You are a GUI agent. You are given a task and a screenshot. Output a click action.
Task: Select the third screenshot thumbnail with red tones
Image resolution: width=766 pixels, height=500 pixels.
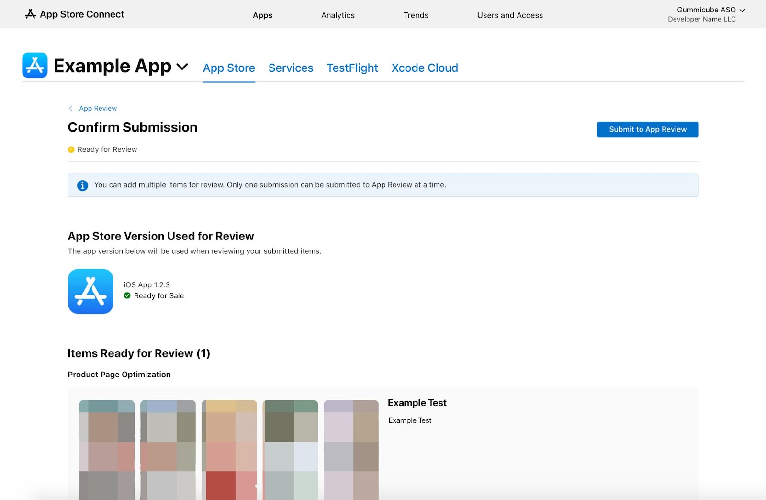pyautogui.click(x=229, y=449)
